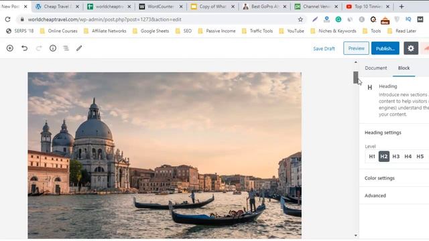Toggle the settings gear sidebar
This screenshot has width=429, height=241.
point(411,48)
